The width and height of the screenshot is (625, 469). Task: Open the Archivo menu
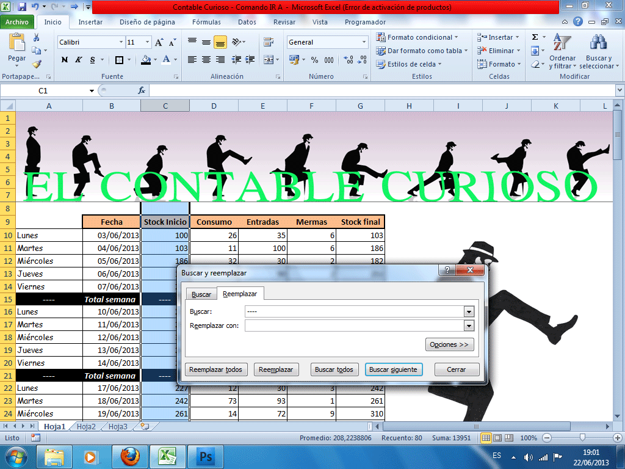coord(16,22)
